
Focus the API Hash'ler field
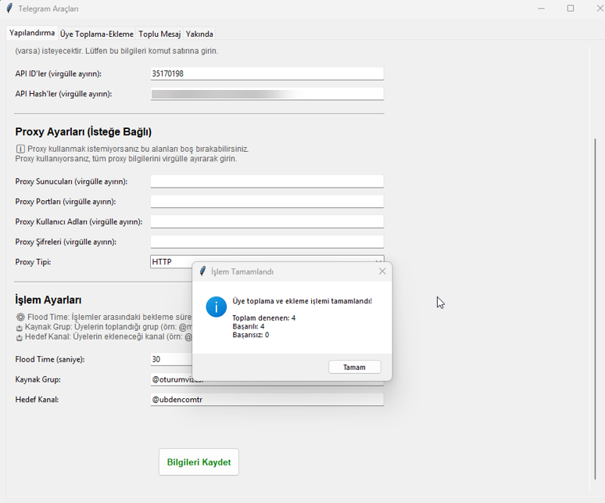click(267, 94)
